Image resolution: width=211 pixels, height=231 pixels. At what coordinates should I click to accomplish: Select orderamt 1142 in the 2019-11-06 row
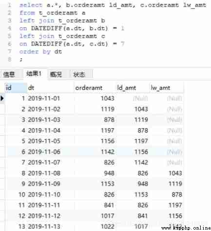[x=108, y=152]
